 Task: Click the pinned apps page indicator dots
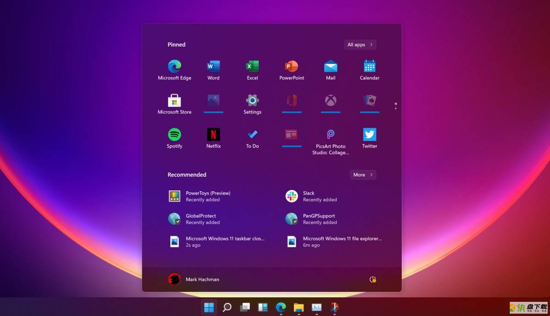click(396, 106)
